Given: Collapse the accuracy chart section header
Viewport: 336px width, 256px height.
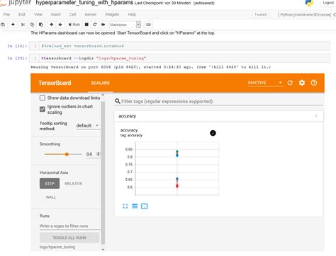Looking at the screenshot, I should tap(218, 116).
